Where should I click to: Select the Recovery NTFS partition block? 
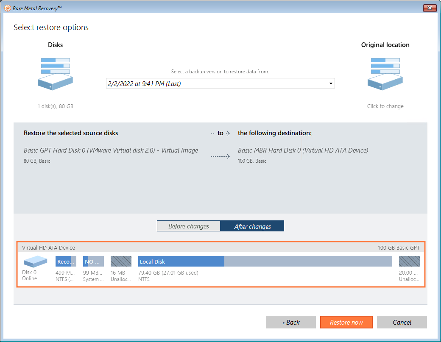point(66,261)
